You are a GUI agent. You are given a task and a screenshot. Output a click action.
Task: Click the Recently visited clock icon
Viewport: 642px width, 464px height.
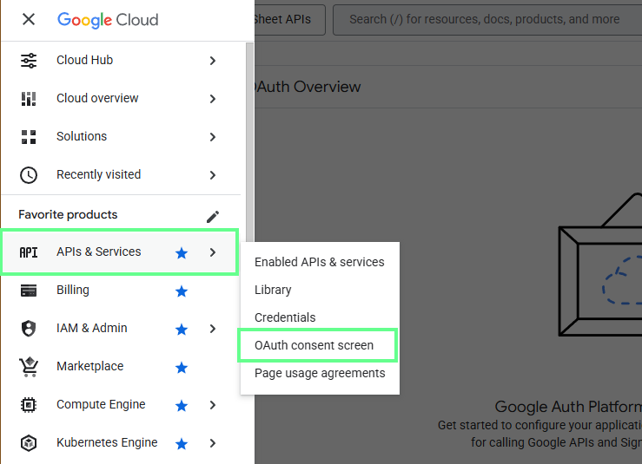pyautogui.click(x=29, y=175)
